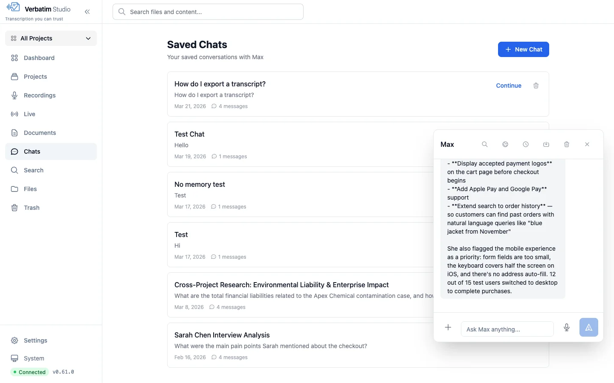Save the chat with the download icon

tap(546, 144)
